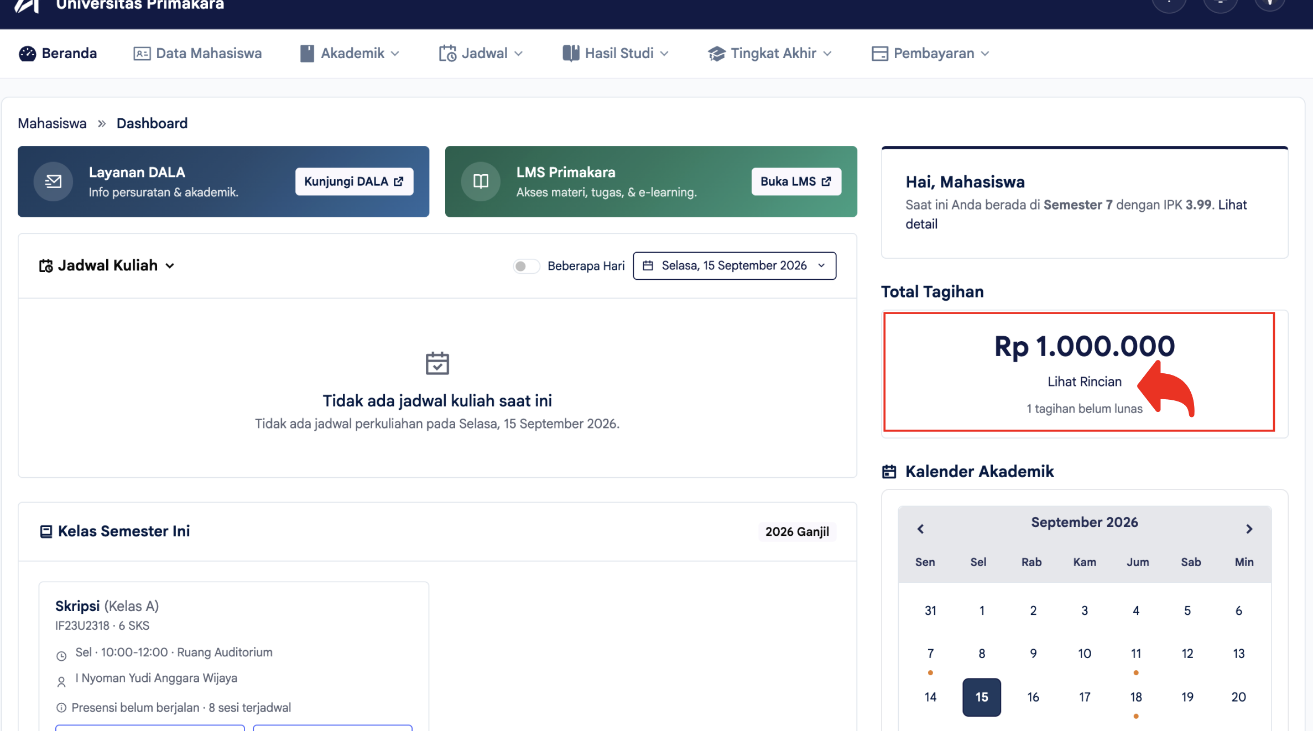Image resolution: width=1313 pixels, height=731 pixels.
Task: Open the Data Mahasiswa menu item
Action: point(197,54)
